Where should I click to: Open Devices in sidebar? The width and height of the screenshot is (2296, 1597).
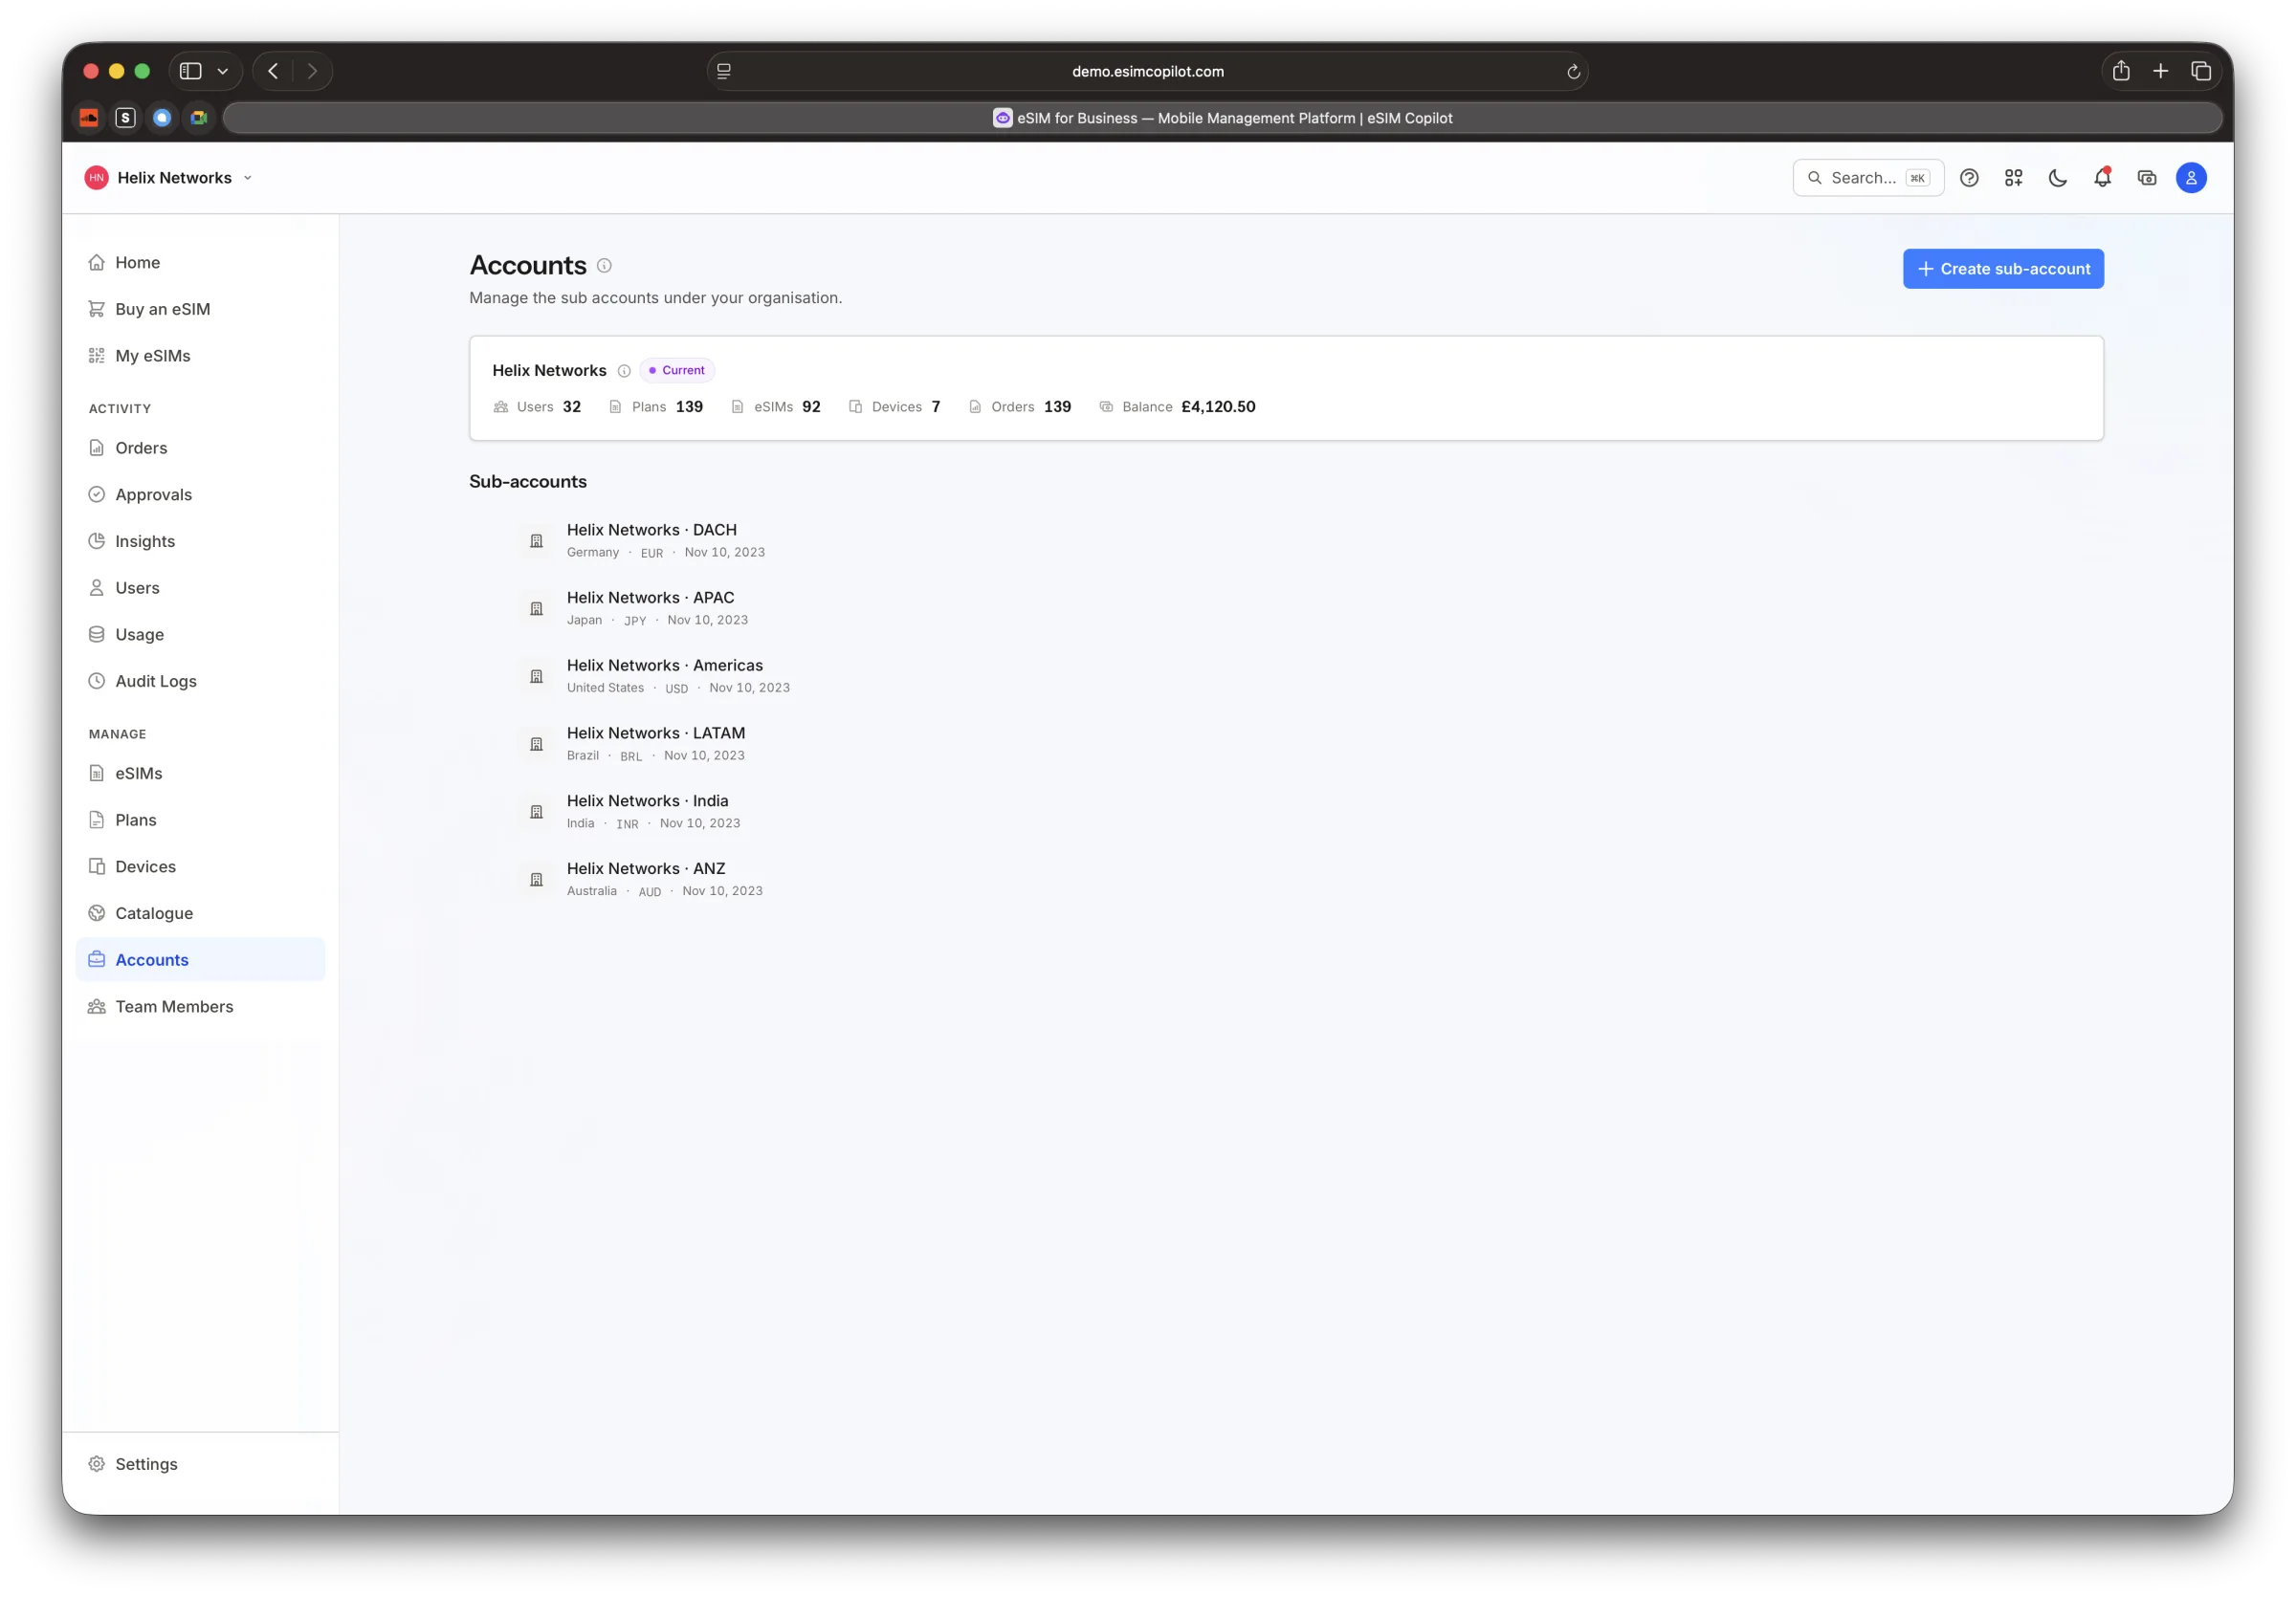[x=200, y=866]
